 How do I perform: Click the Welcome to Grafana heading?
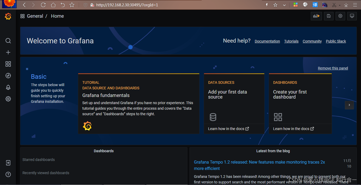60,41
